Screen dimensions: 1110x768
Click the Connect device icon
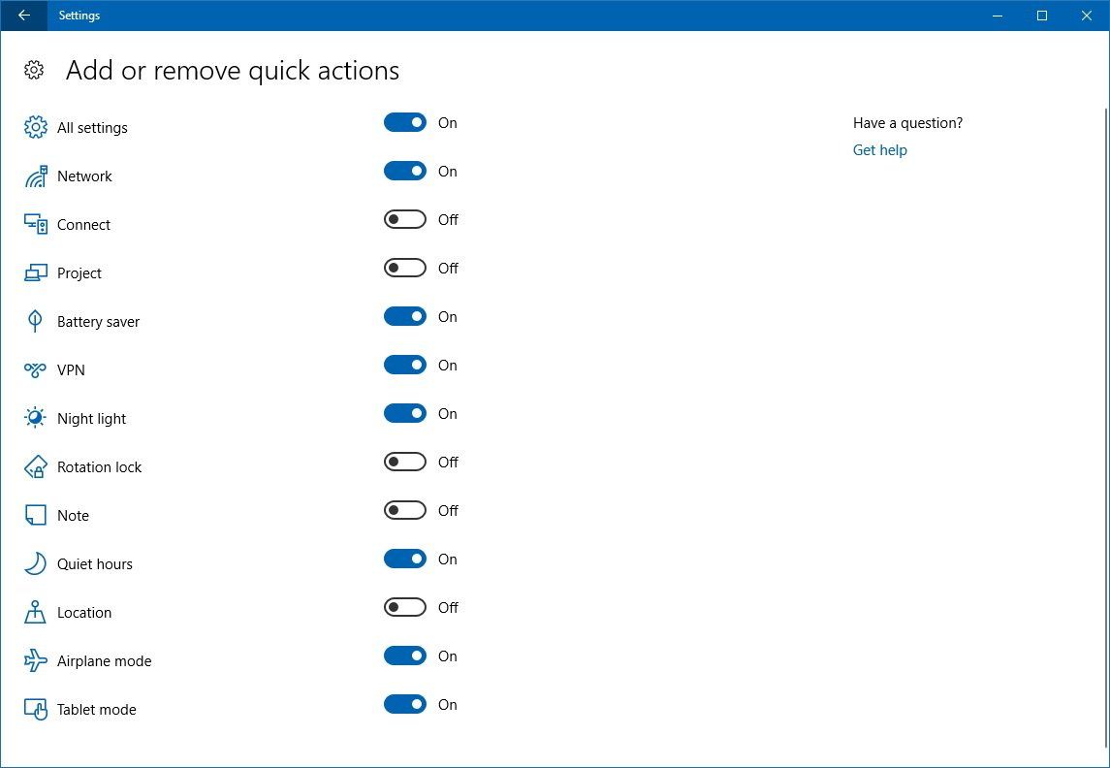click(35, 224)
